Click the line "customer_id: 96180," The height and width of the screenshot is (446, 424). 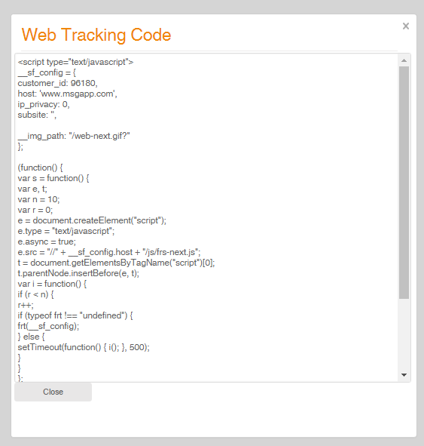tap(57, 83)
